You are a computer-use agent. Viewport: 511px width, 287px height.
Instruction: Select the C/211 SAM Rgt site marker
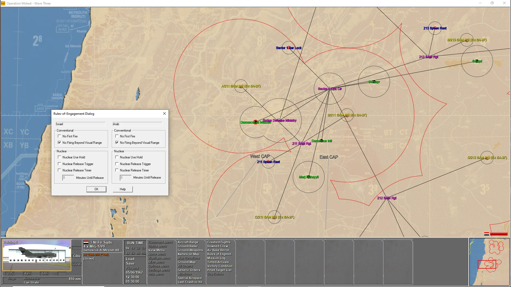pos(274,217)
